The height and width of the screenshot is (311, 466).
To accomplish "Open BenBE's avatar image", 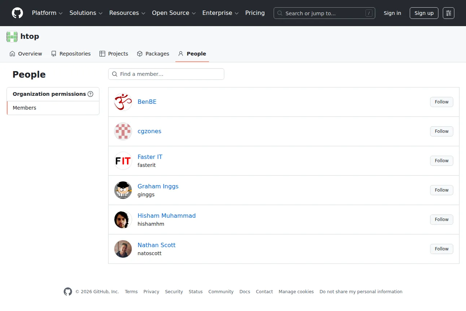I will tap(123, 102).
